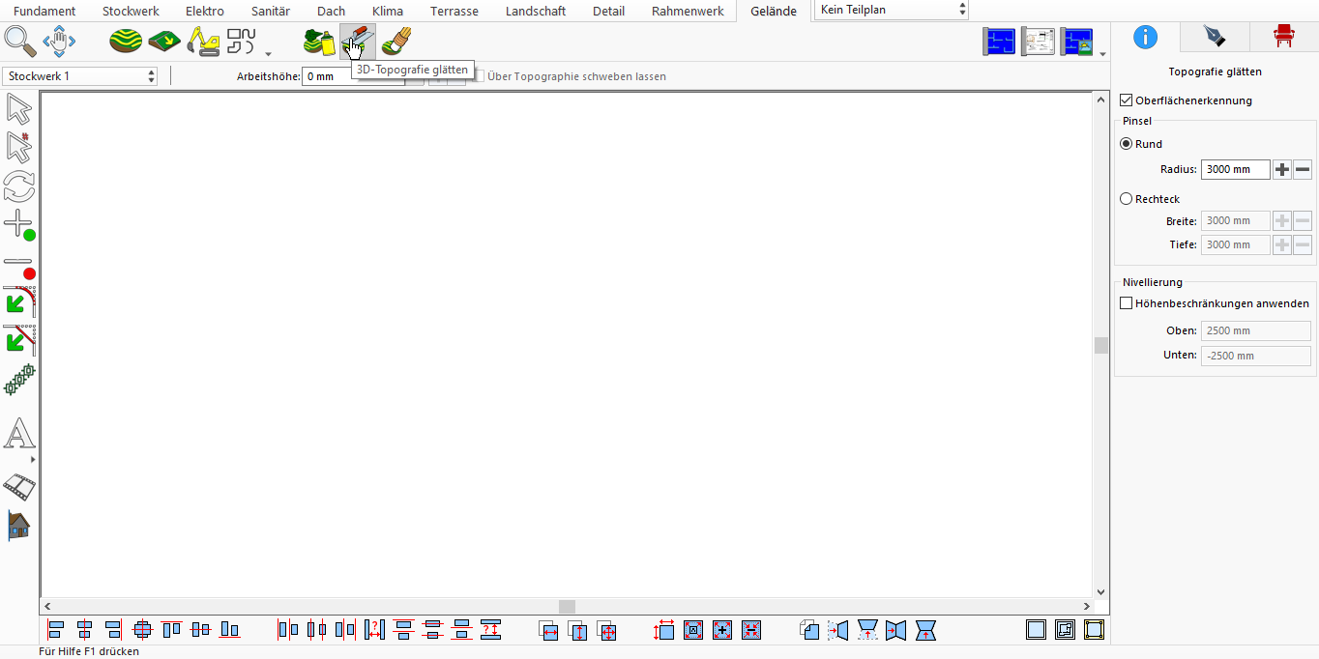Switch to the Landschaft tab
Image resolution: width=1319 pixels, height=659 pixels.
pos(536,12)
